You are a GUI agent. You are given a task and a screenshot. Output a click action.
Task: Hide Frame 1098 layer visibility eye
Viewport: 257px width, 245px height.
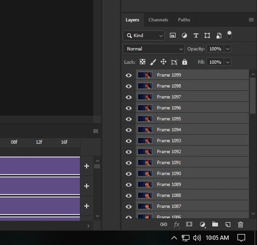(x=128, y=86)
